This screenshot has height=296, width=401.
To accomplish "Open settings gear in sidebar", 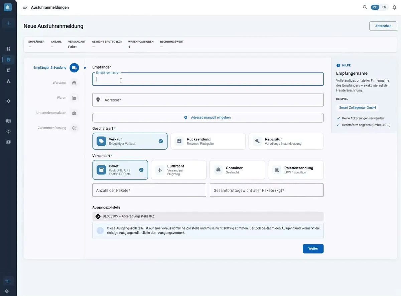I will [x=8, y=101].
